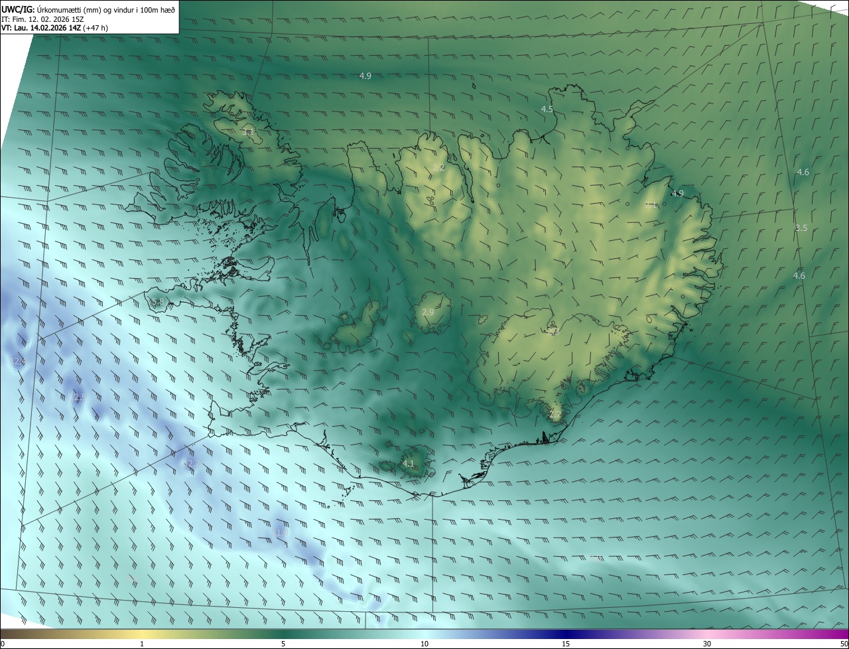Click the 4.9 value over the northern sea
The image size is (849, 649).
click(x=365, y=76)
